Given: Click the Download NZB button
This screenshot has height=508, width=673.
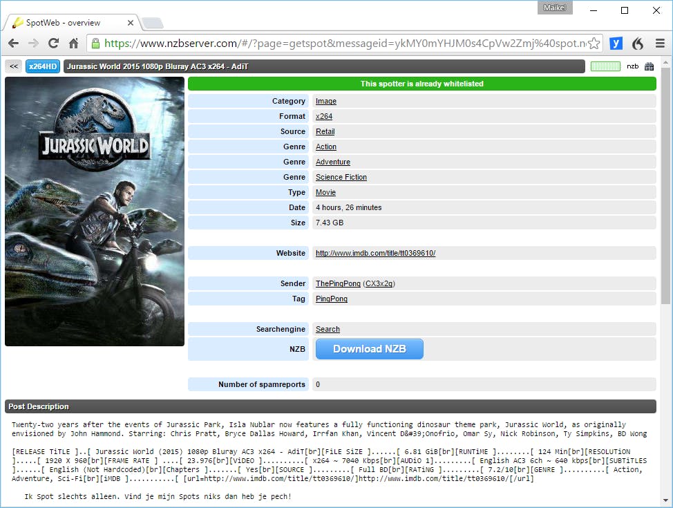Looking at the screenshot, I should pos(370,349).
